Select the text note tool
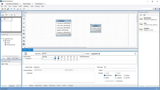The height and width of the screenshot is (90, 160). (24, 30)
